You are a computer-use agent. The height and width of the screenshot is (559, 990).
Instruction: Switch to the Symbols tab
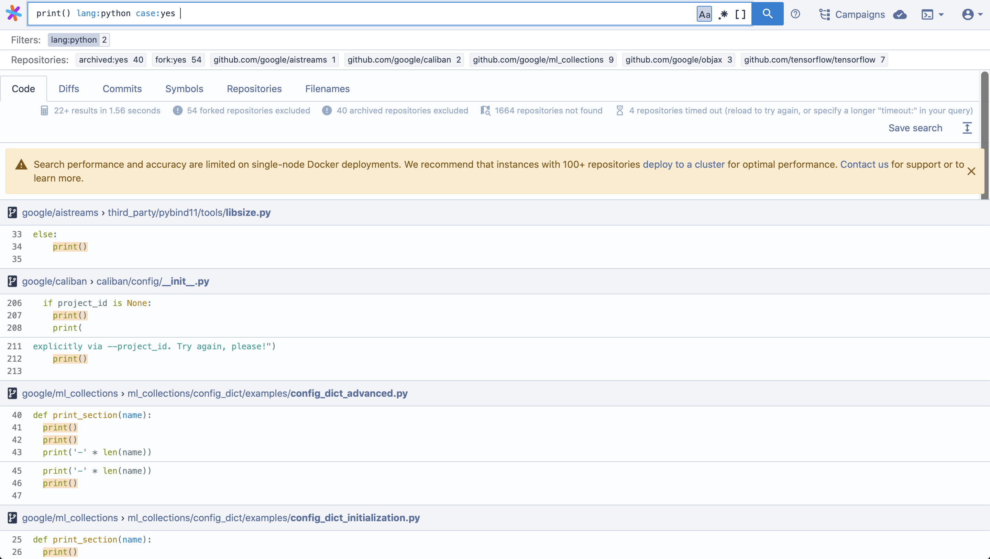pos(184,89)
